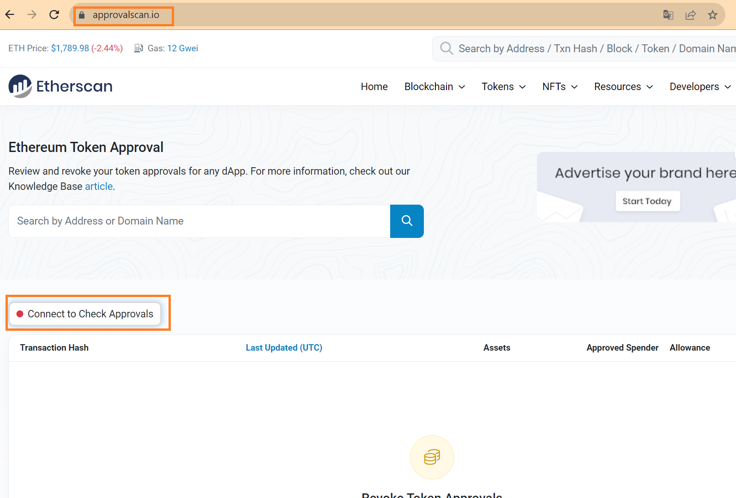The height and width of the screenshot is (498, 736).
Task: Open the Home menu item
Action: (374, 87)
